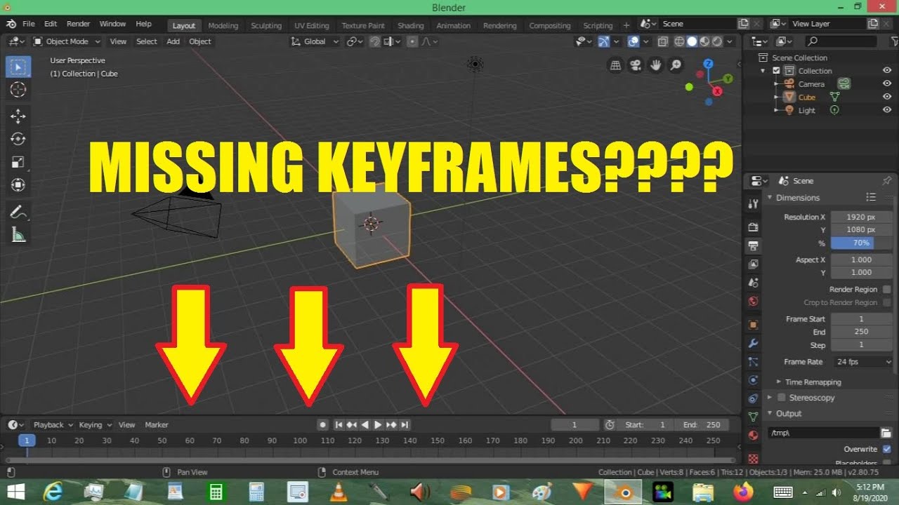The width and height of the screenshot is (899, 505).
Task: Open the Physics properties icon
Action: pyautogui.click(x=753, y=381)
